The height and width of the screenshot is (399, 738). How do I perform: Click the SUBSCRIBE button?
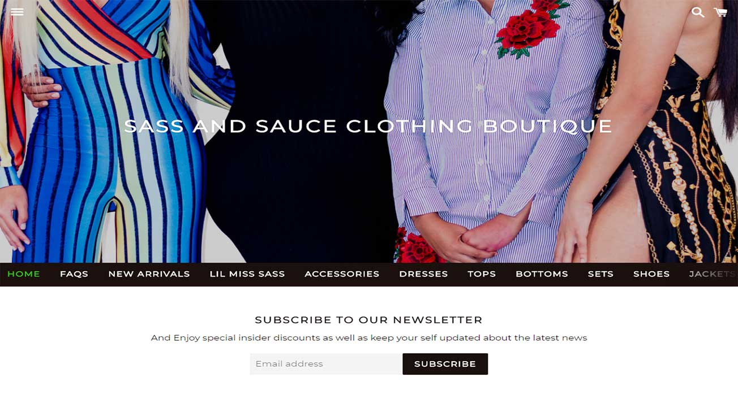click(x=445, y=364)
